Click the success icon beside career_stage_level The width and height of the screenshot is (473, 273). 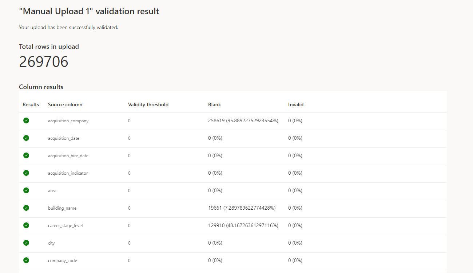coord(26,225)
